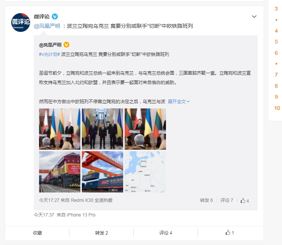The height and width of the screenshot is (245, 282).
Task: Click 转发 2 to repost
Action: (x=101, y=233)
